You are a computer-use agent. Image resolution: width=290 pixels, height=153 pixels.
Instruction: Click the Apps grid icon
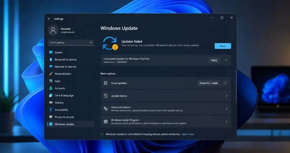(51, 81)
